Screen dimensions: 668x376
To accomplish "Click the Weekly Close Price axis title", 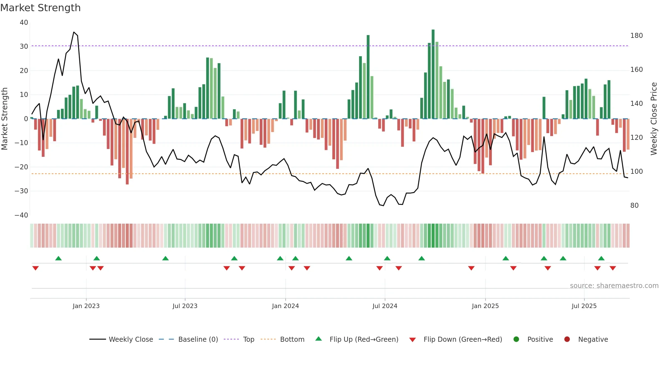I will [654, 119].
